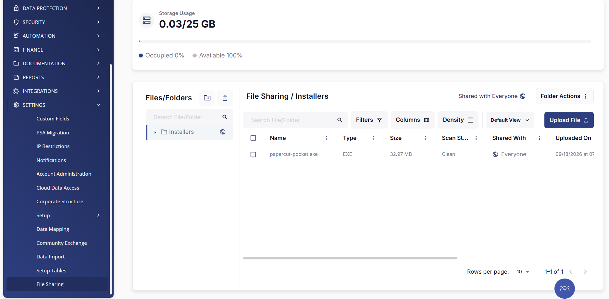Check the papercut-pocket.exe row checkbox
The height and width of the screenshot is (299, 609).
[253, 155]
